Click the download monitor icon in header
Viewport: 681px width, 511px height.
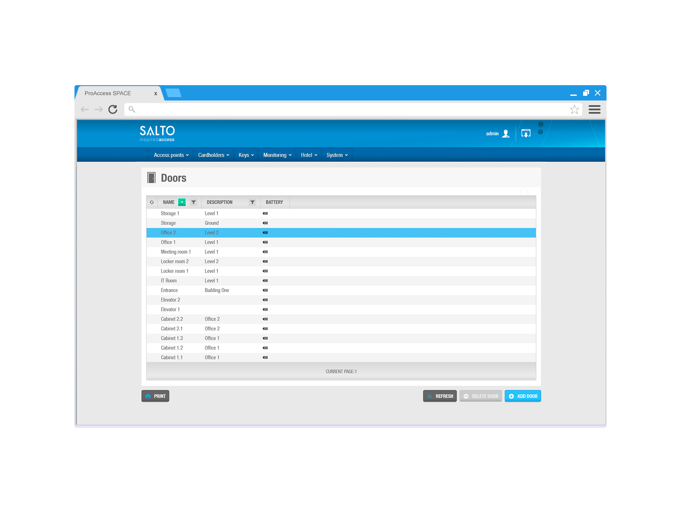click(x=526, y=134)
